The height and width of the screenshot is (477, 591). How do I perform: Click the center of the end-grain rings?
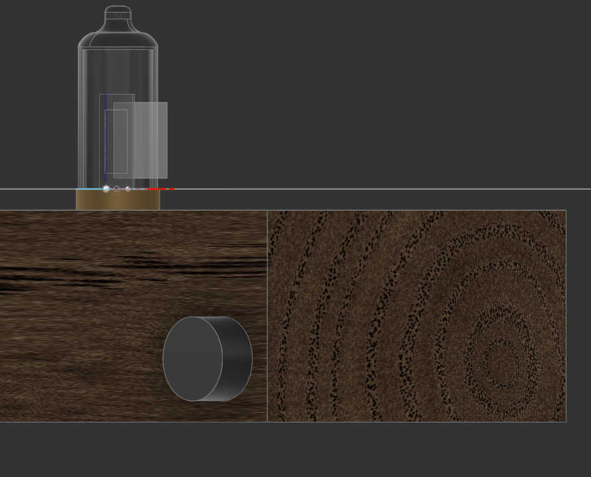(494, 358)
